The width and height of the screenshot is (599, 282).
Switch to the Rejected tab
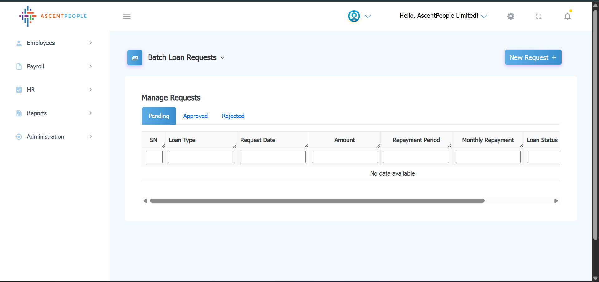[233, 116]
